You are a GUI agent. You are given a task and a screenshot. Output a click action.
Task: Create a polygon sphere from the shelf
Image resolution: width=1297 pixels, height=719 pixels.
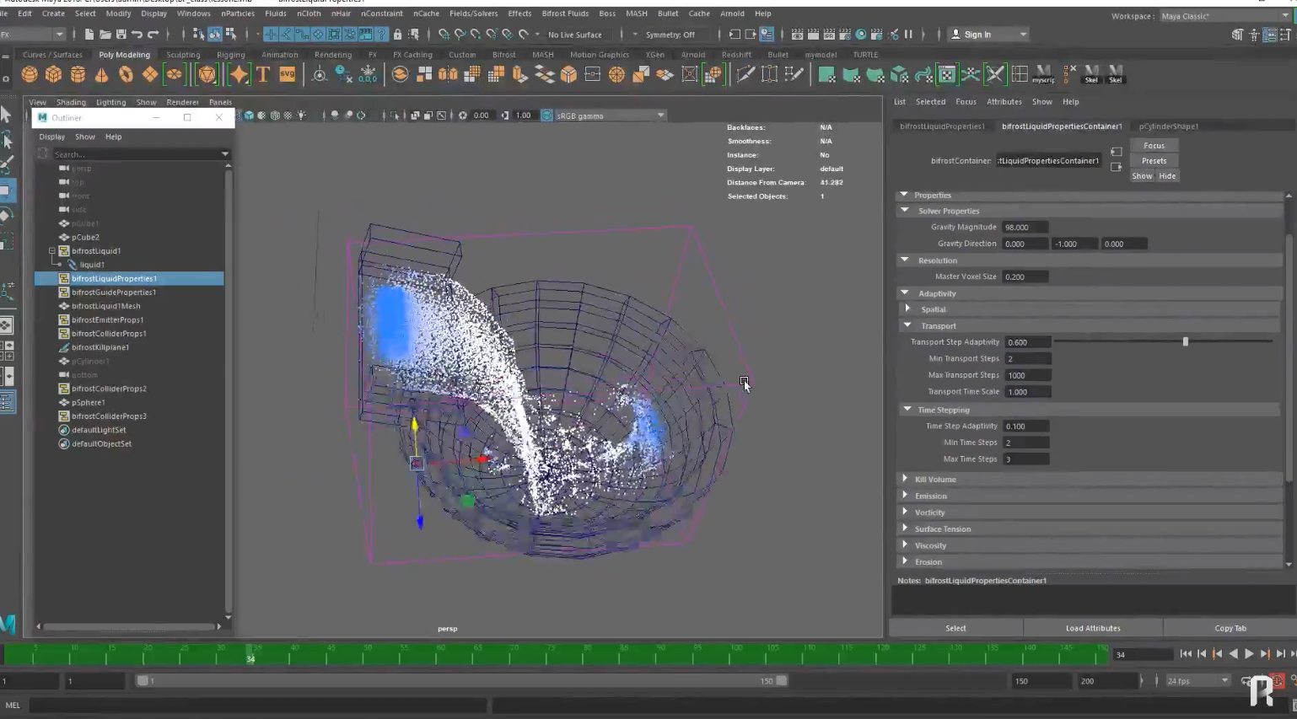(30, 75)
